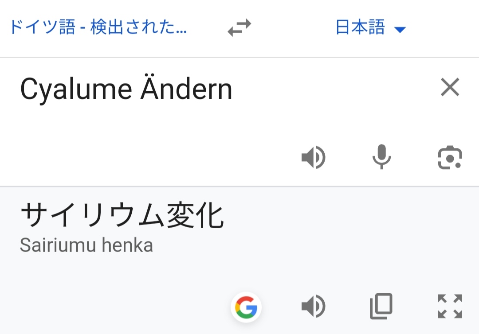Play the Japanese translation audio

click(314, 306)
